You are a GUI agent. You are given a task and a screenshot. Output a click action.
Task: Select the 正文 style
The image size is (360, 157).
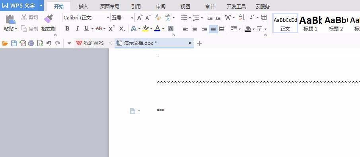(285, 23)
